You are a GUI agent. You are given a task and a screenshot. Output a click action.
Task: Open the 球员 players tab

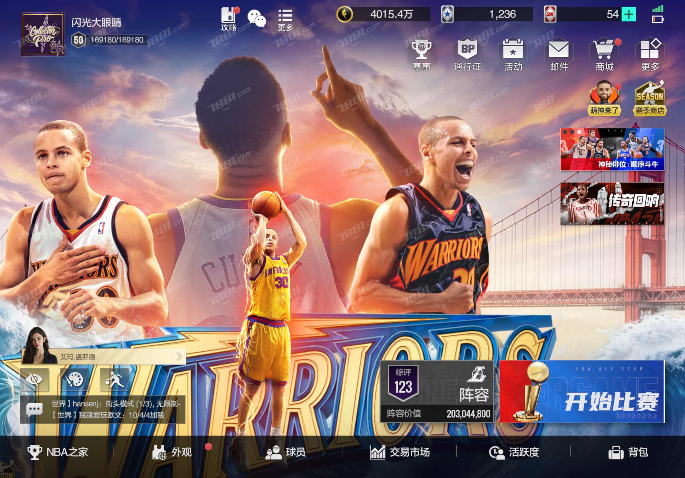click(285, 452)
